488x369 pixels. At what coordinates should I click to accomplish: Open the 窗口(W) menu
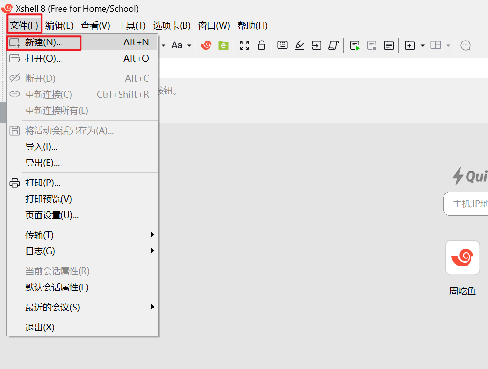tap(214, 25)
